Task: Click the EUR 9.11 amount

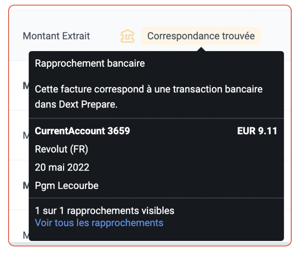Action: [x=257, y=131]
